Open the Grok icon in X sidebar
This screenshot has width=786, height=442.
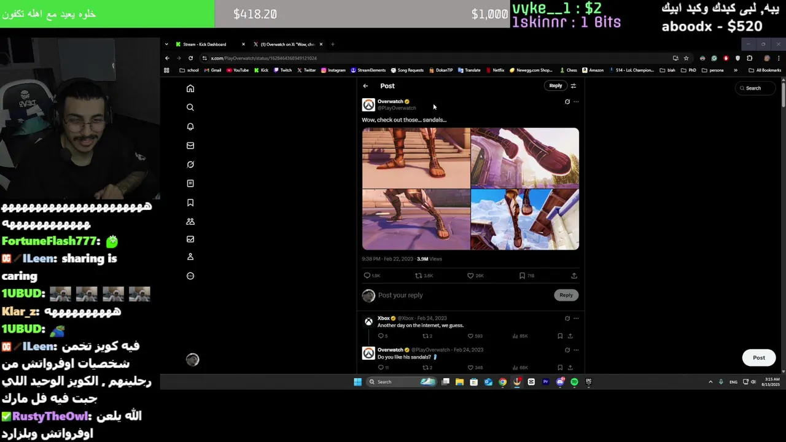[190, 165]
